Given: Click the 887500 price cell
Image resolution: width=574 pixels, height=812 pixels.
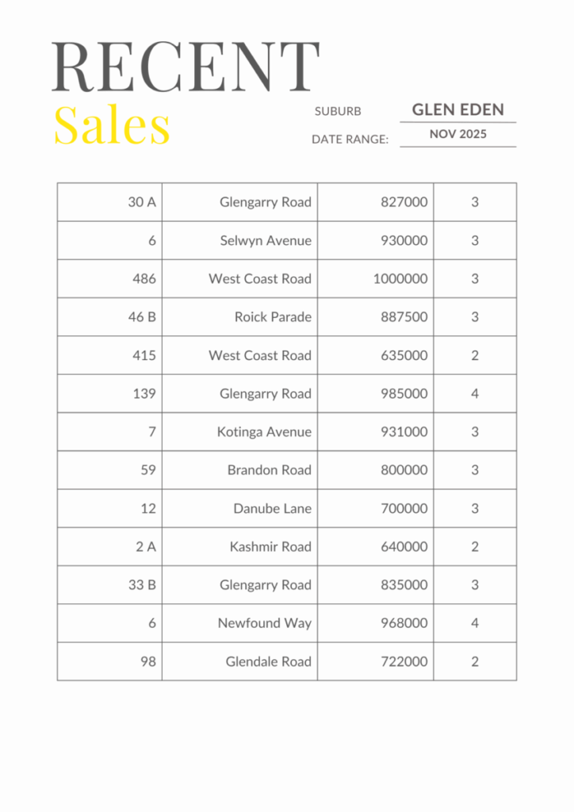Looking at the screenshot, I should coord(404,317).
